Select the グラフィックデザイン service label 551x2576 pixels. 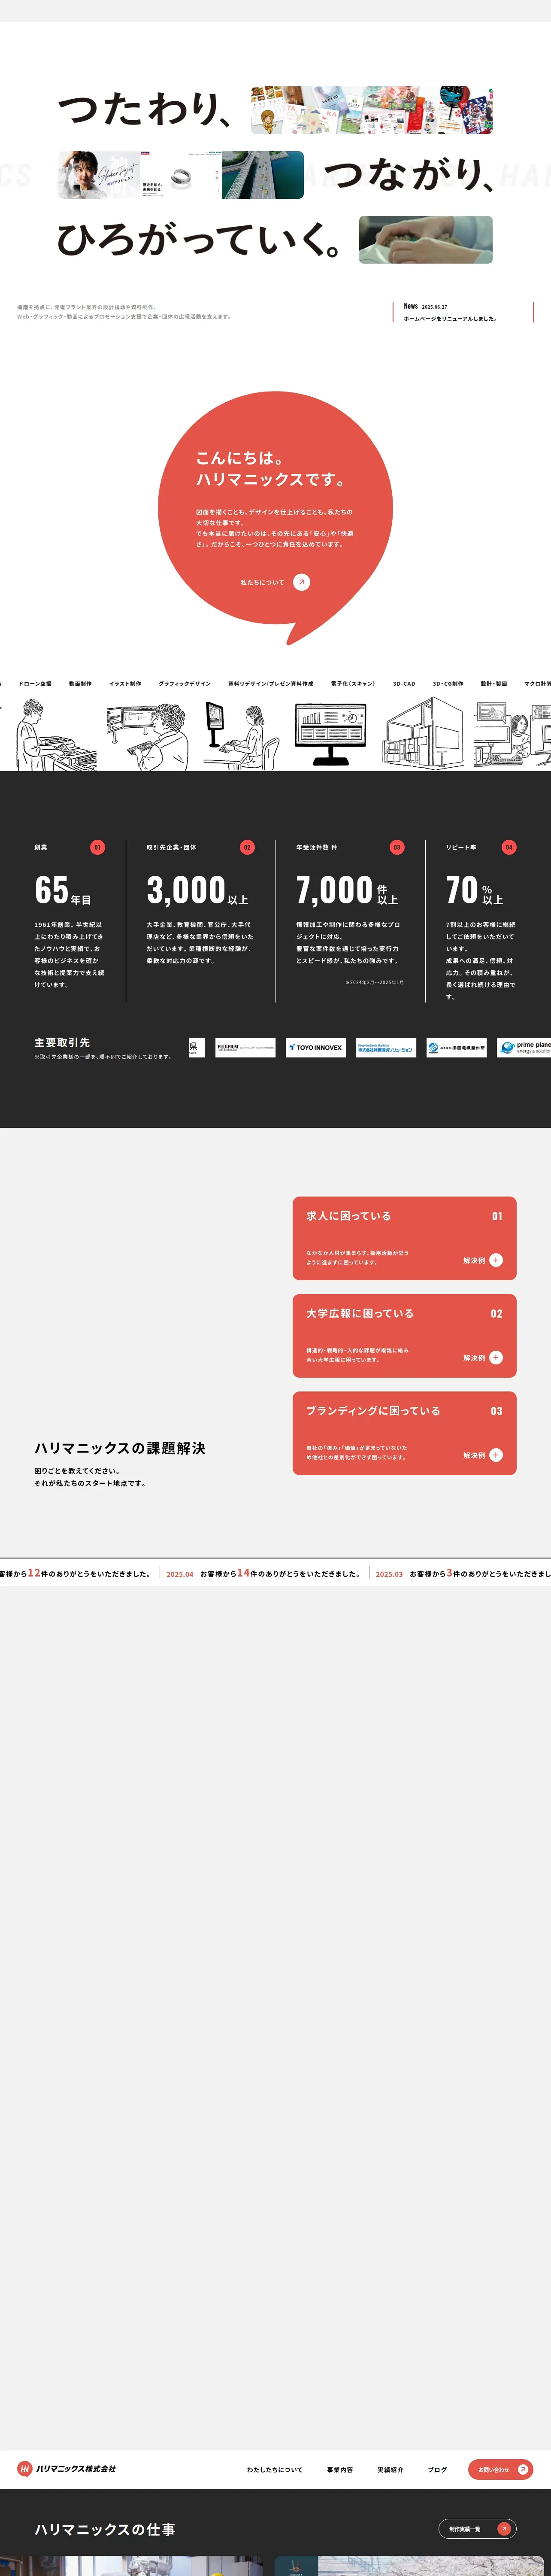(184, 684)
